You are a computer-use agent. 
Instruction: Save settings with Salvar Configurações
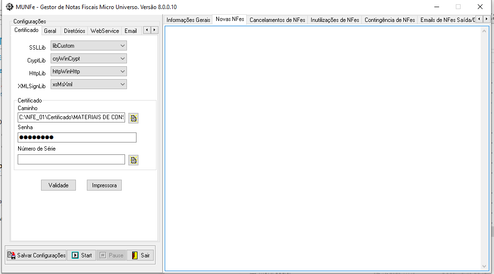point(36,255)
